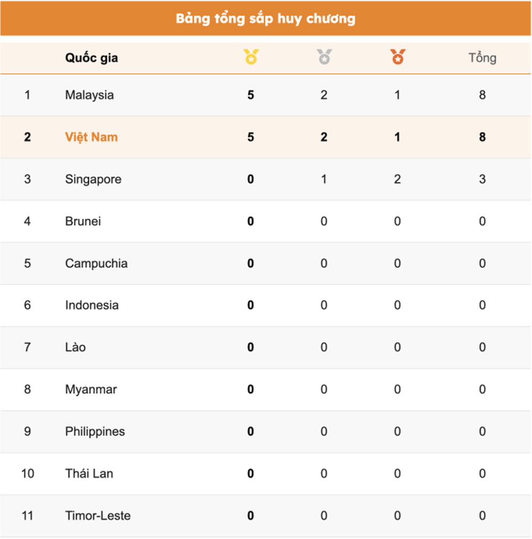Open the Myanmar row
This screenshot has height=539, width=532.
[265, 389]
